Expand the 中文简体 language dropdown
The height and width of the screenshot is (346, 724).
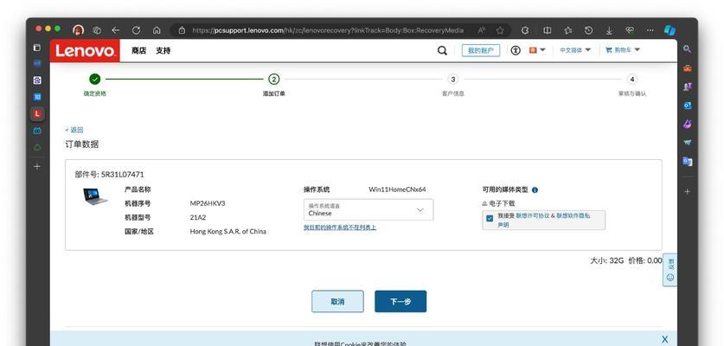[x=575, y=50]
